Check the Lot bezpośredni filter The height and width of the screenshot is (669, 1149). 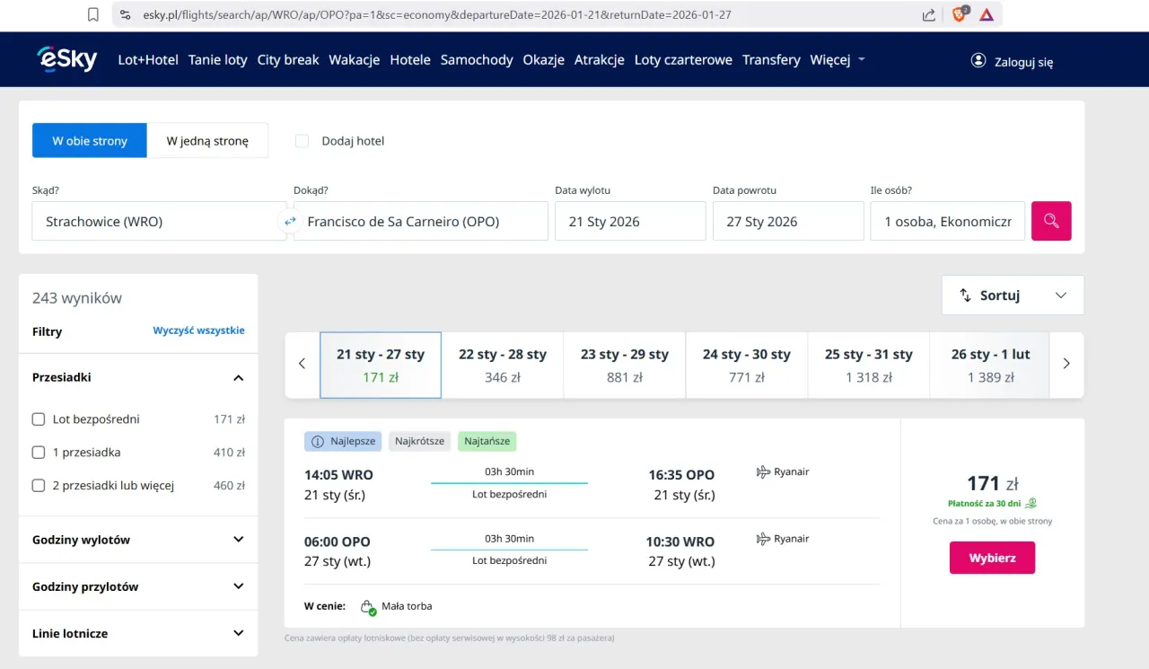[x=39, y=419]
